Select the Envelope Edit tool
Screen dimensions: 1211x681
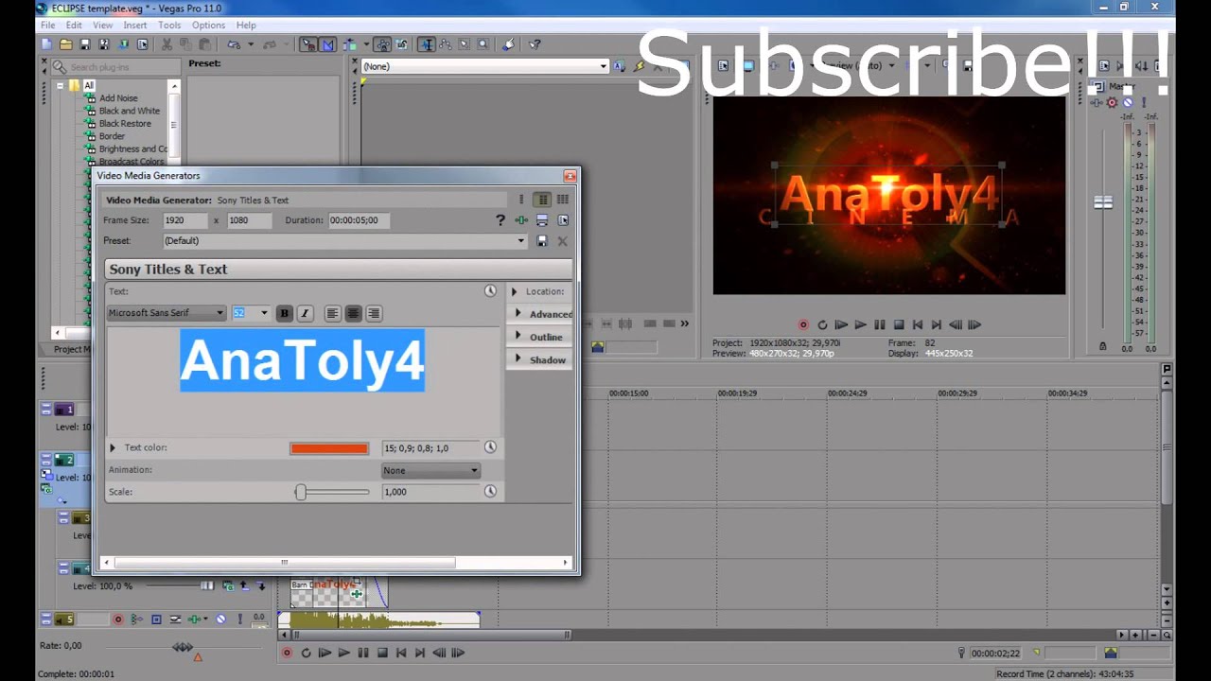click(x=446, y=44)
